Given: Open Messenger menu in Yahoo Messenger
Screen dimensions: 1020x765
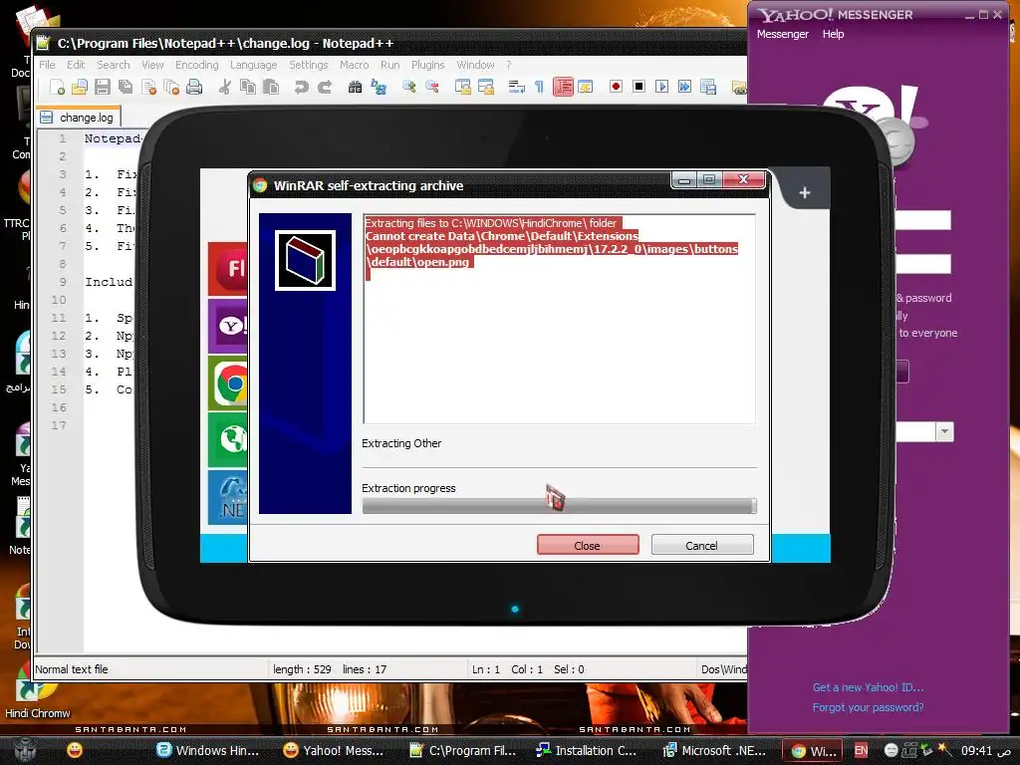Looking at the screenshot, I should coord(783,34).
